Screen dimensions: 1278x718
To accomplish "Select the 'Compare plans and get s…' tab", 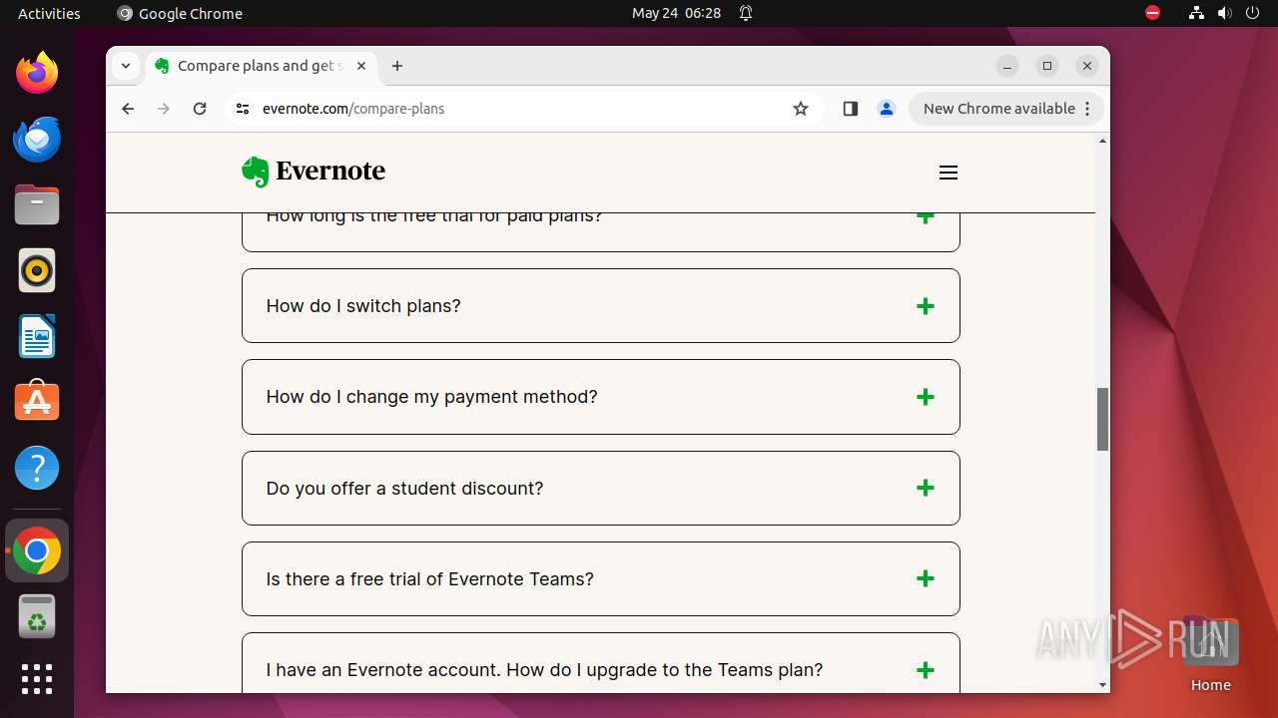I will pos(262,66).
